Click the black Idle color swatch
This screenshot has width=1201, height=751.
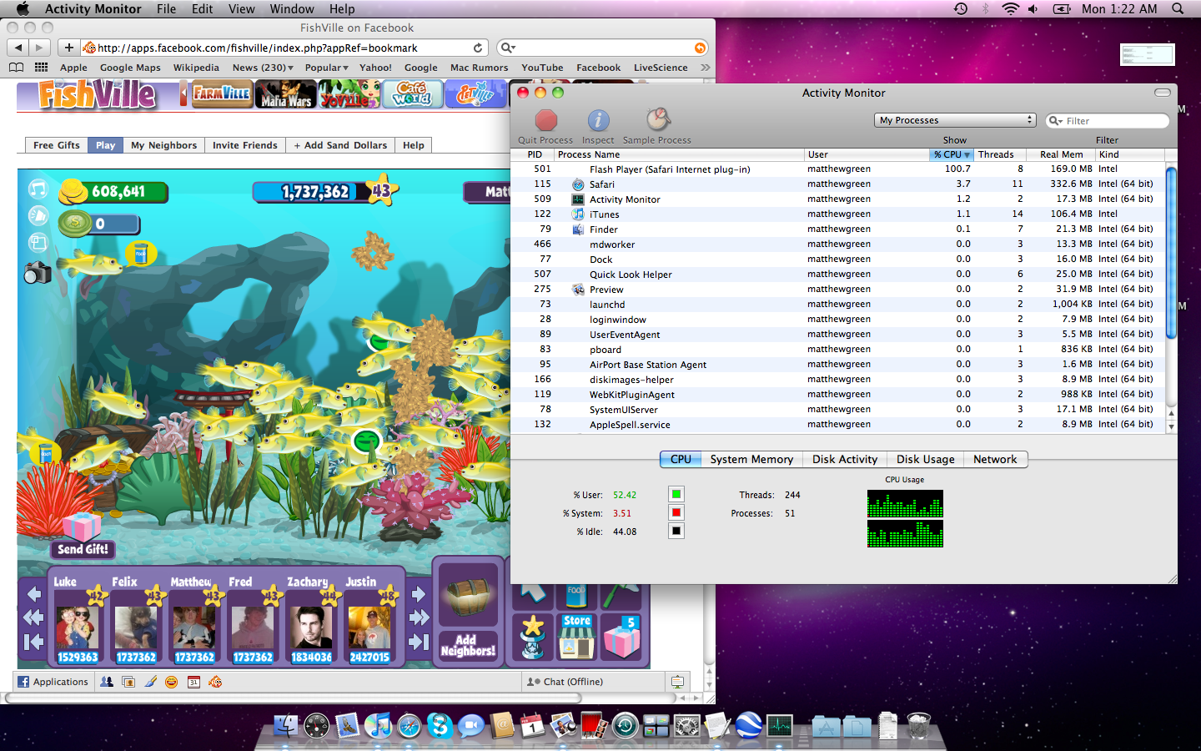[676, 531]
